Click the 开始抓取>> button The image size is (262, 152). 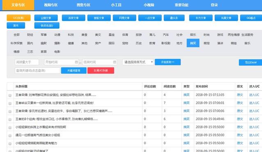(x=168, y=62)
